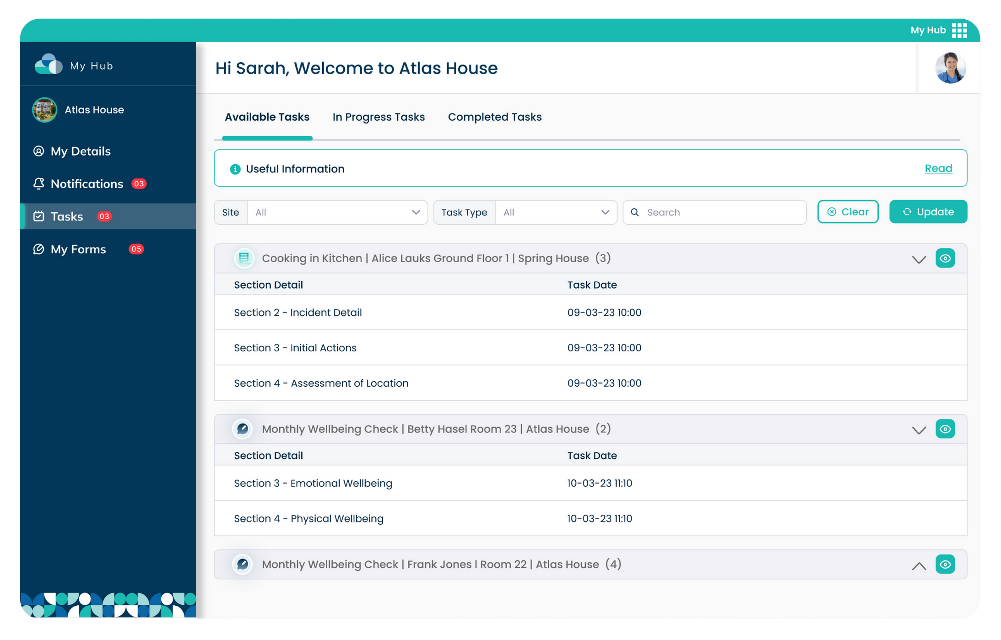Open the Completed Tasks tab
The image size is (1001, 640).
(x=495, y=117)
